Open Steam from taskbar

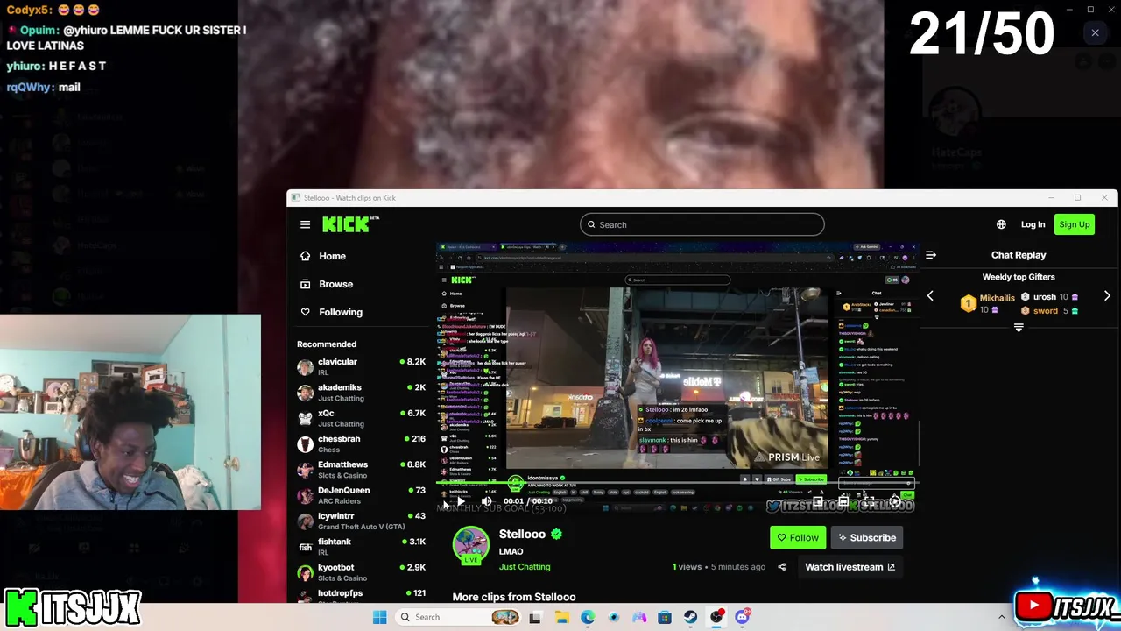point(691,617)
